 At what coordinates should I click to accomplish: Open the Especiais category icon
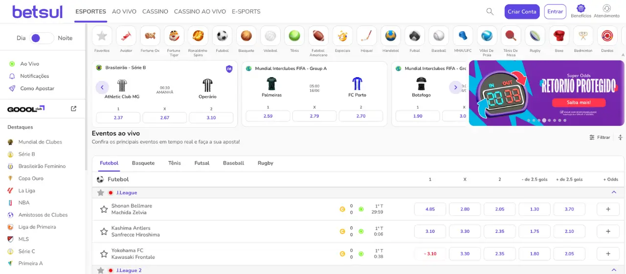pyautogui.click(x=342, y=36)
